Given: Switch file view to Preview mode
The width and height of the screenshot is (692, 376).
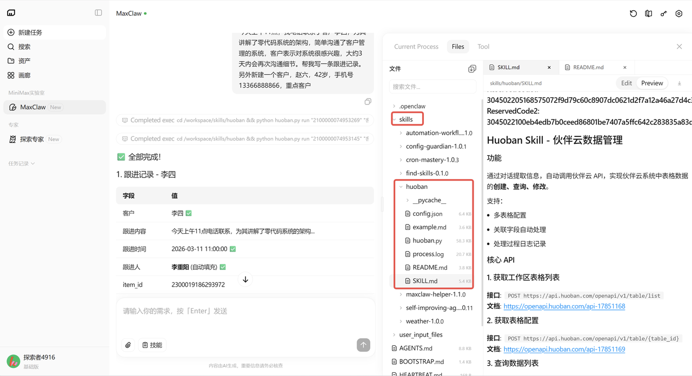Looking at the screenshot, I should [x=651, y=83].
